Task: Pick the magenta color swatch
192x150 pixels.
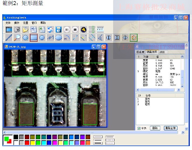Action: pyautogui.click(x=55, y=142)
